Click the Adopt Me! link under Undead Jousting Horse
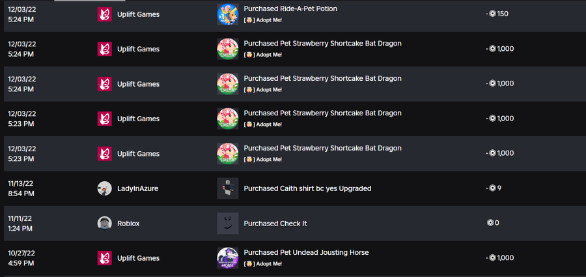Screen dimensions: 586x277 click(263, 264)
